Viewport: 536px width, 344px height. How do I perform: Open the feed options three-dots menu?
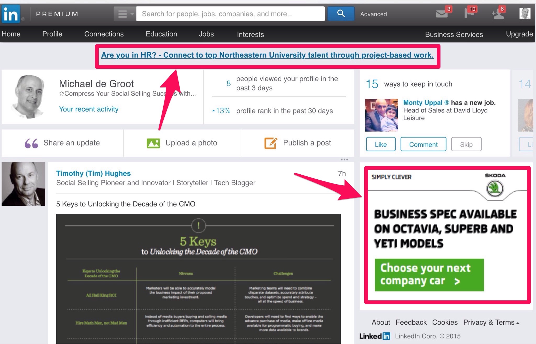344,159
